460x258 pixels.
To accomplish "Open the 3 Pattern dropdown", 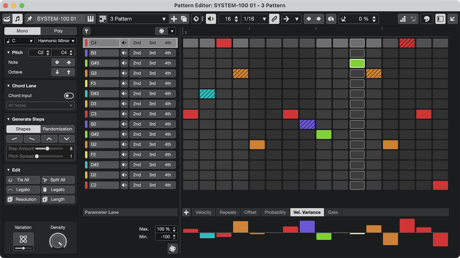I will point(138,19).
